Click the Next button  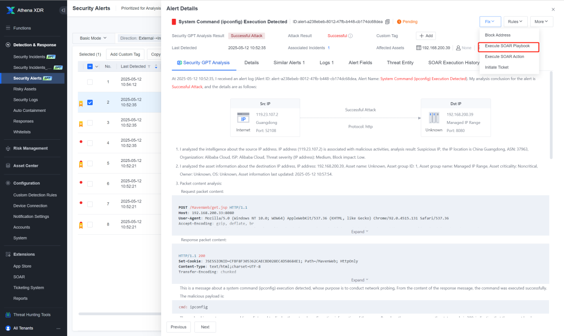point(205,327)
